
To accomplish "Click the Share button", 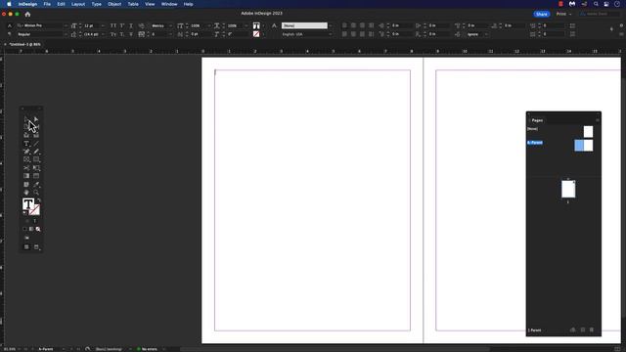I will pyautogui.click(x=542, y=14).
